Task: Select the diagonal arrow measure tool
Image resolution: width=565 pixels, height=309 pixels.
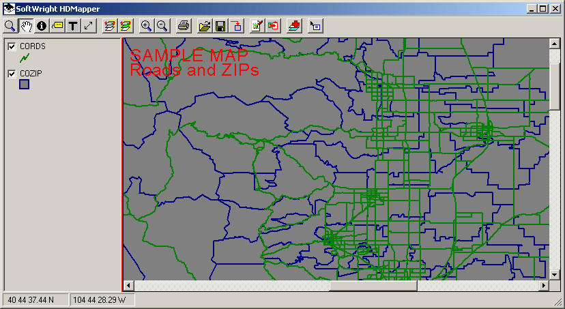Action: tap(89, 26)
